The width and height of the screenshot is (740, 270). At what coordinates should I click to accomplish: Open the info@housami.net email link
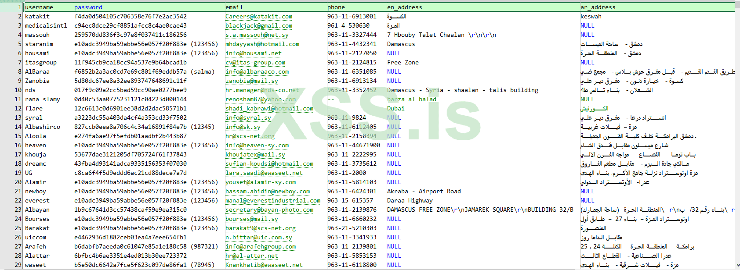tap(254, 53)
